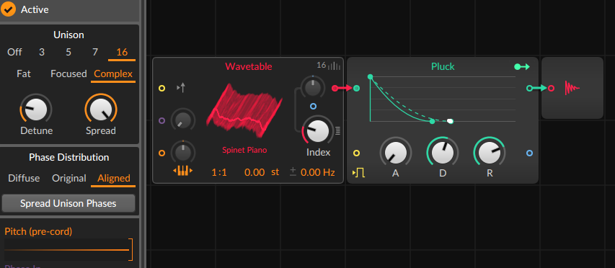Select Diffuse phase distribution
The height and width of the screenshot is (268, 615).
(x=24, y=178)
